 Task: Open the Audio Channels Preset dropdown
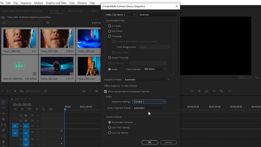(x=149, y=108)
